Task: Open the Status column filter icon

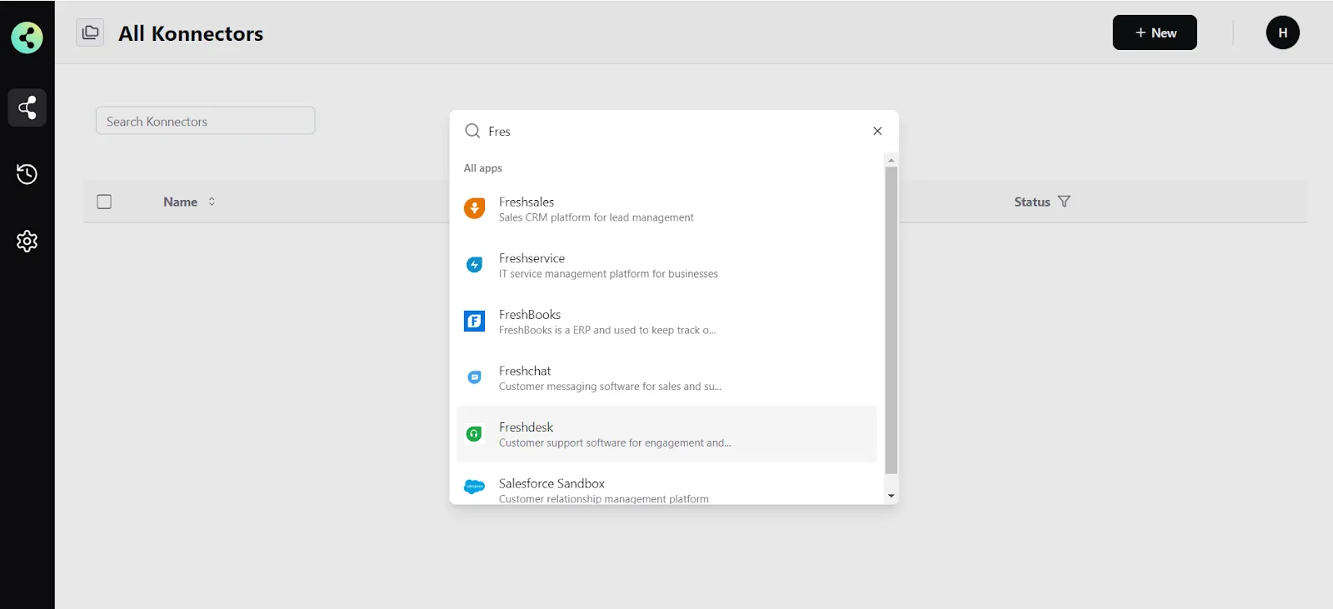Action: coord(1064,202)
